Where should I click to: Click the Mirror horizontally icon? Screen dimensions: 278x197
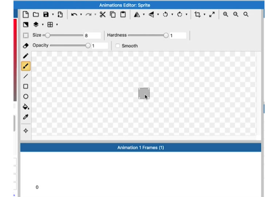(137, 14)
